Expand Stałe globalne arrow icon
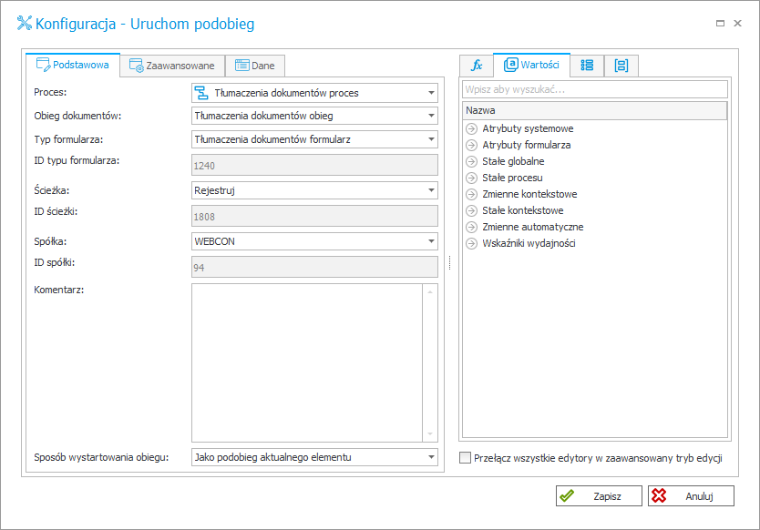This screenshot has height=530, width=760. (x=471, y=161)
